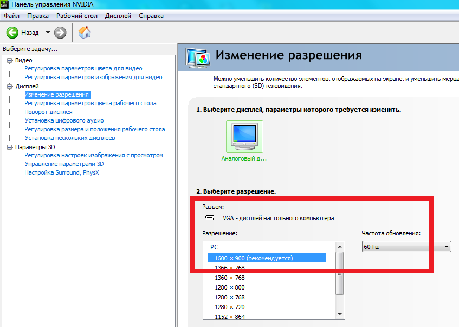Click the Видео category label

click(x=24, y=60)
